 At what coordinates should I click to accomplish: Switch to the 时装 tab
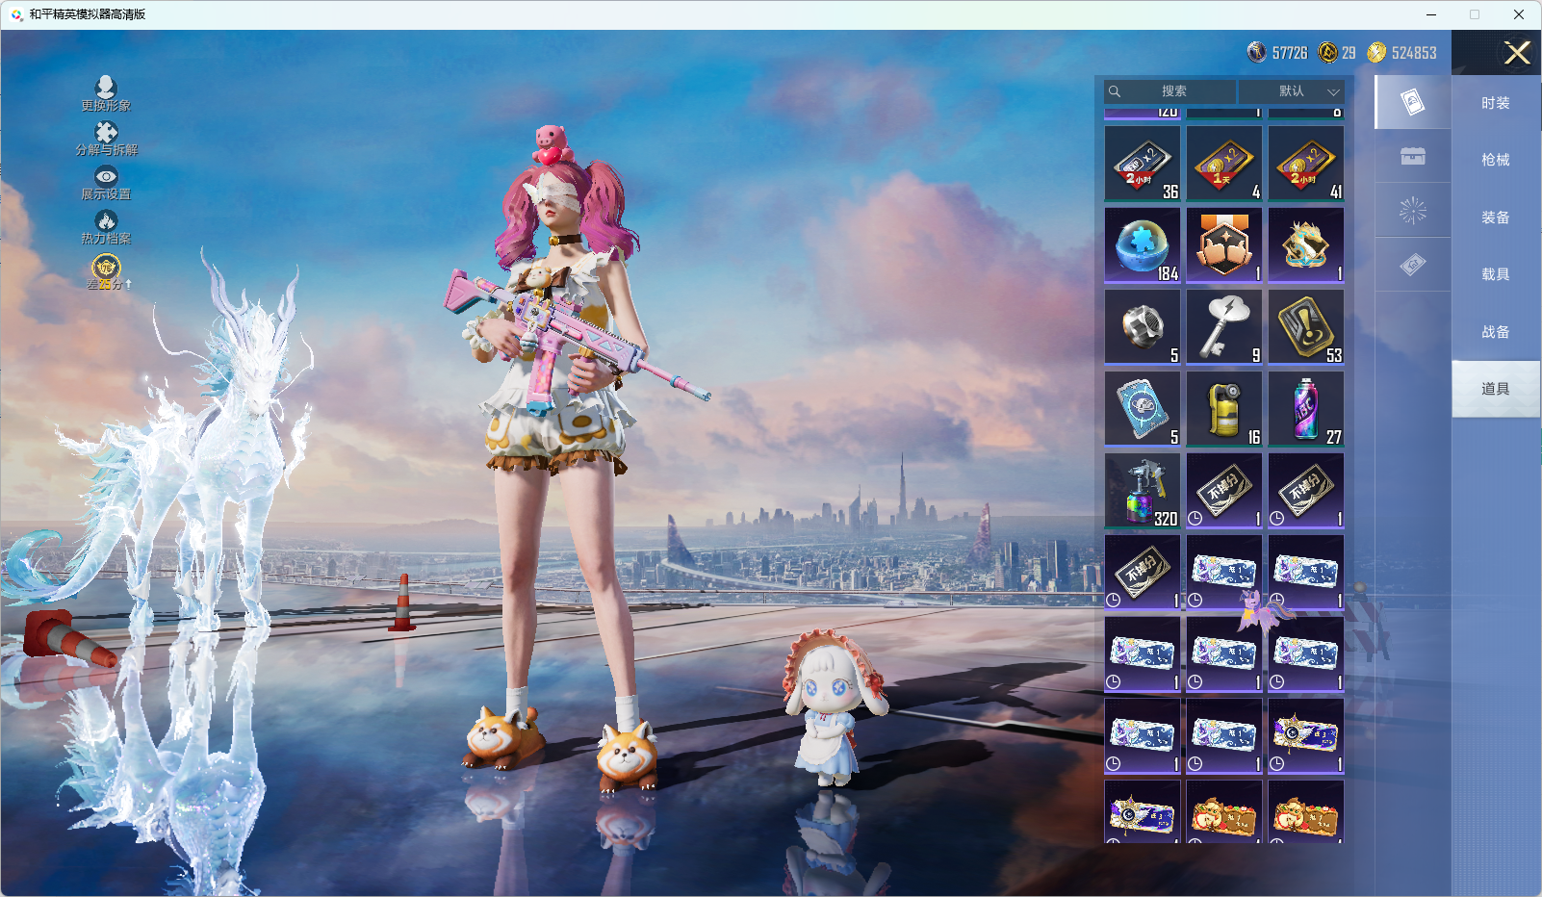click(1496, 103)
